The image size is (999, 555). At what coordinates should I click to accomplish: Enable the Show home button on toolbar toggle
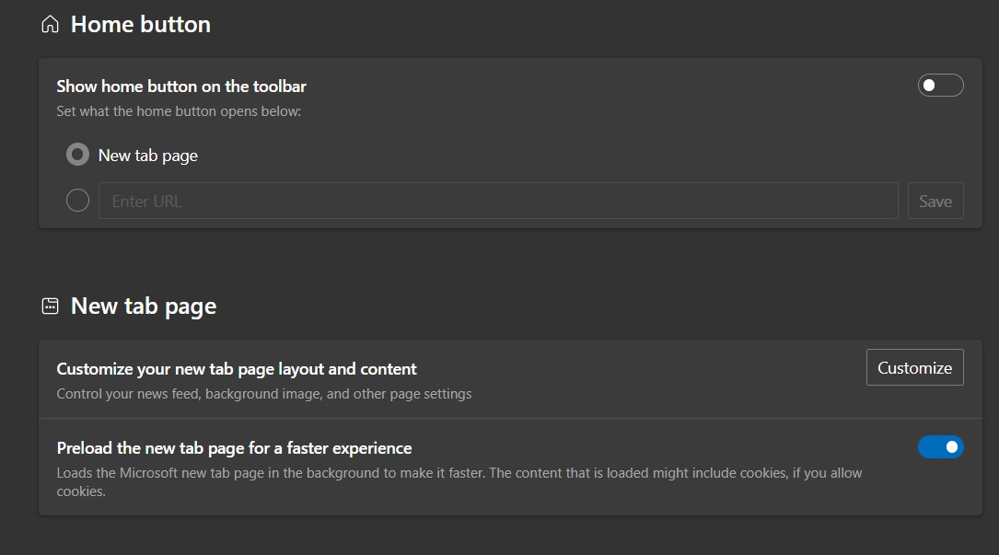[x=940, y=85]
